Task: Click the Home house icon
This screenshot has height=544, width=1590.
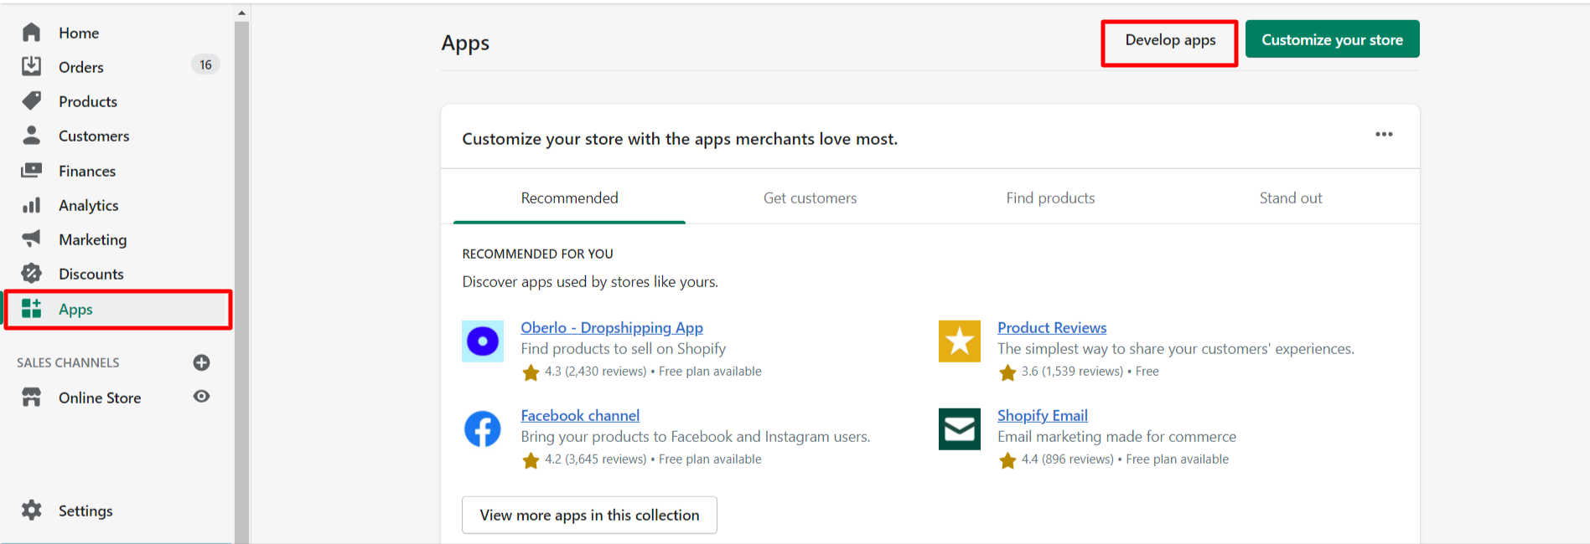Action: [32, 33]
